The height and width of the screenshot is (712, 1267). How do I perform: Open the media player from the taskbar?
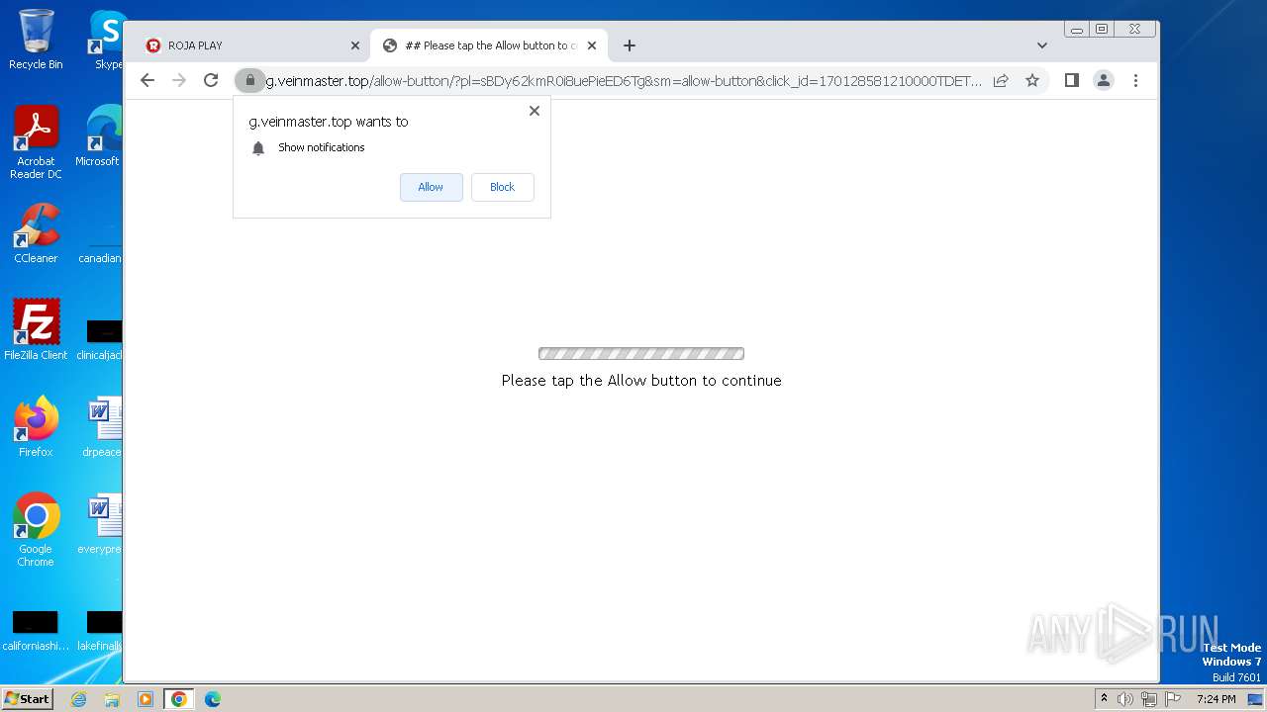click(x=146, y=699)
